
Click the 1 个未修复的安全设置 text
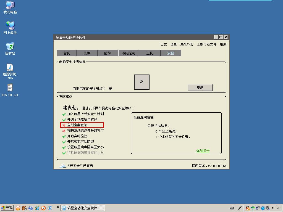pyautogui.click(x=173, y=137)
